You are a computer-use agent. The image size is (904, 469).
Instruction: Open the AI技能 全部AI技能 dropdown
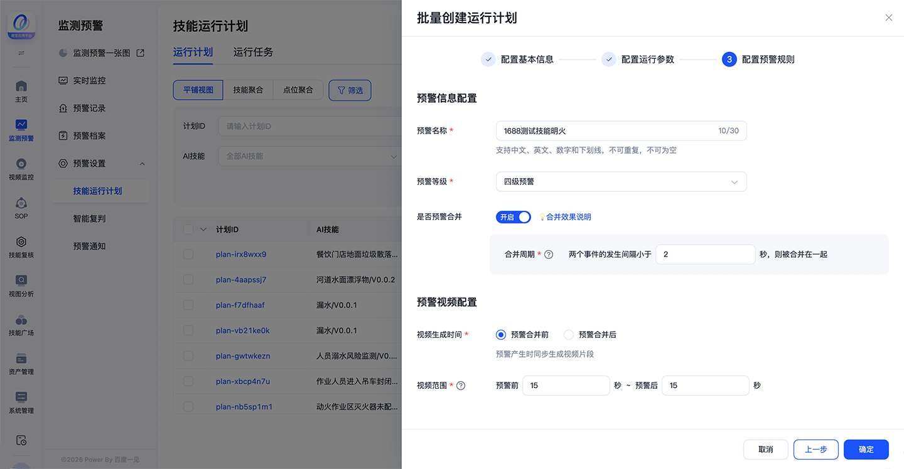click(x=311, y=156)
